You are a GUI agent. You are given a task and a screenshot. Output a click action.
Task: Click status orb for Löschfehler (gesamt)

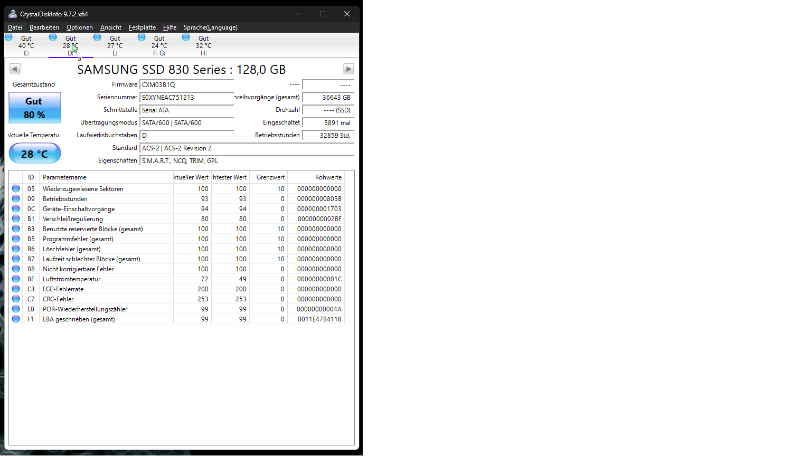tap(16, 249)
